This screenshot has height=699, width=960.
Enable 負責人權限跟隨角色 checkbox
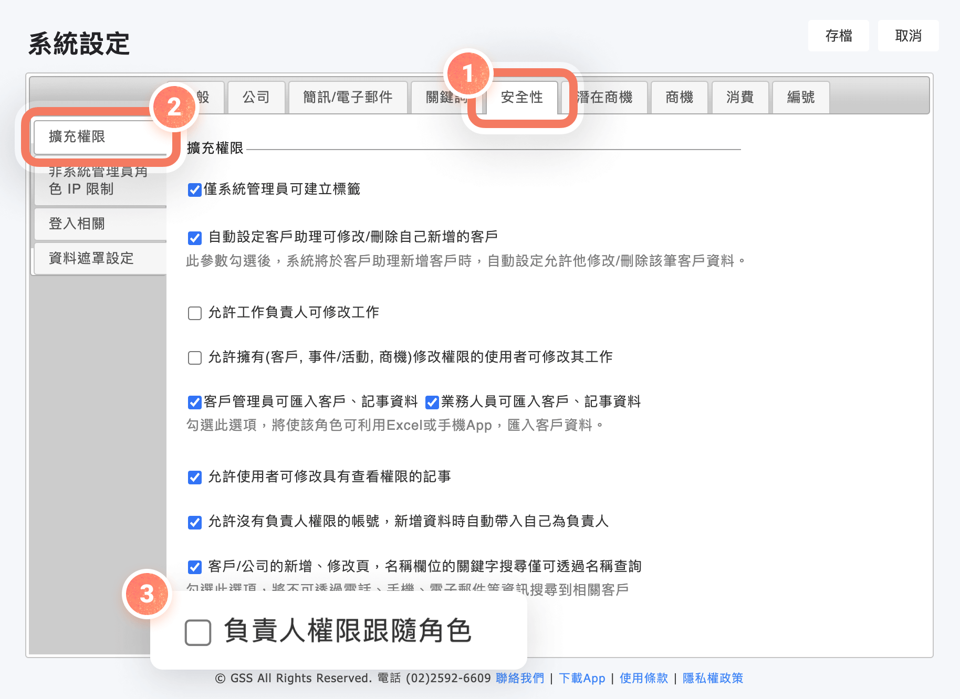click(x=198, y=632)
